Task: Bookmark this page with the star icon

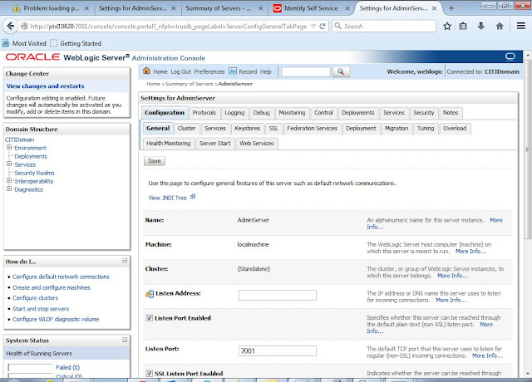Action: pyautogui.click(x=447, y=26)
